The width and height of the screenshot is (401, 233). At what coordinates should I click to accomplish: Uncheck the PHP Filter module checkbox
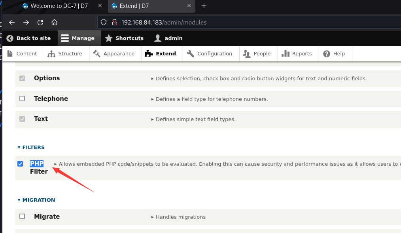(20, 164)
